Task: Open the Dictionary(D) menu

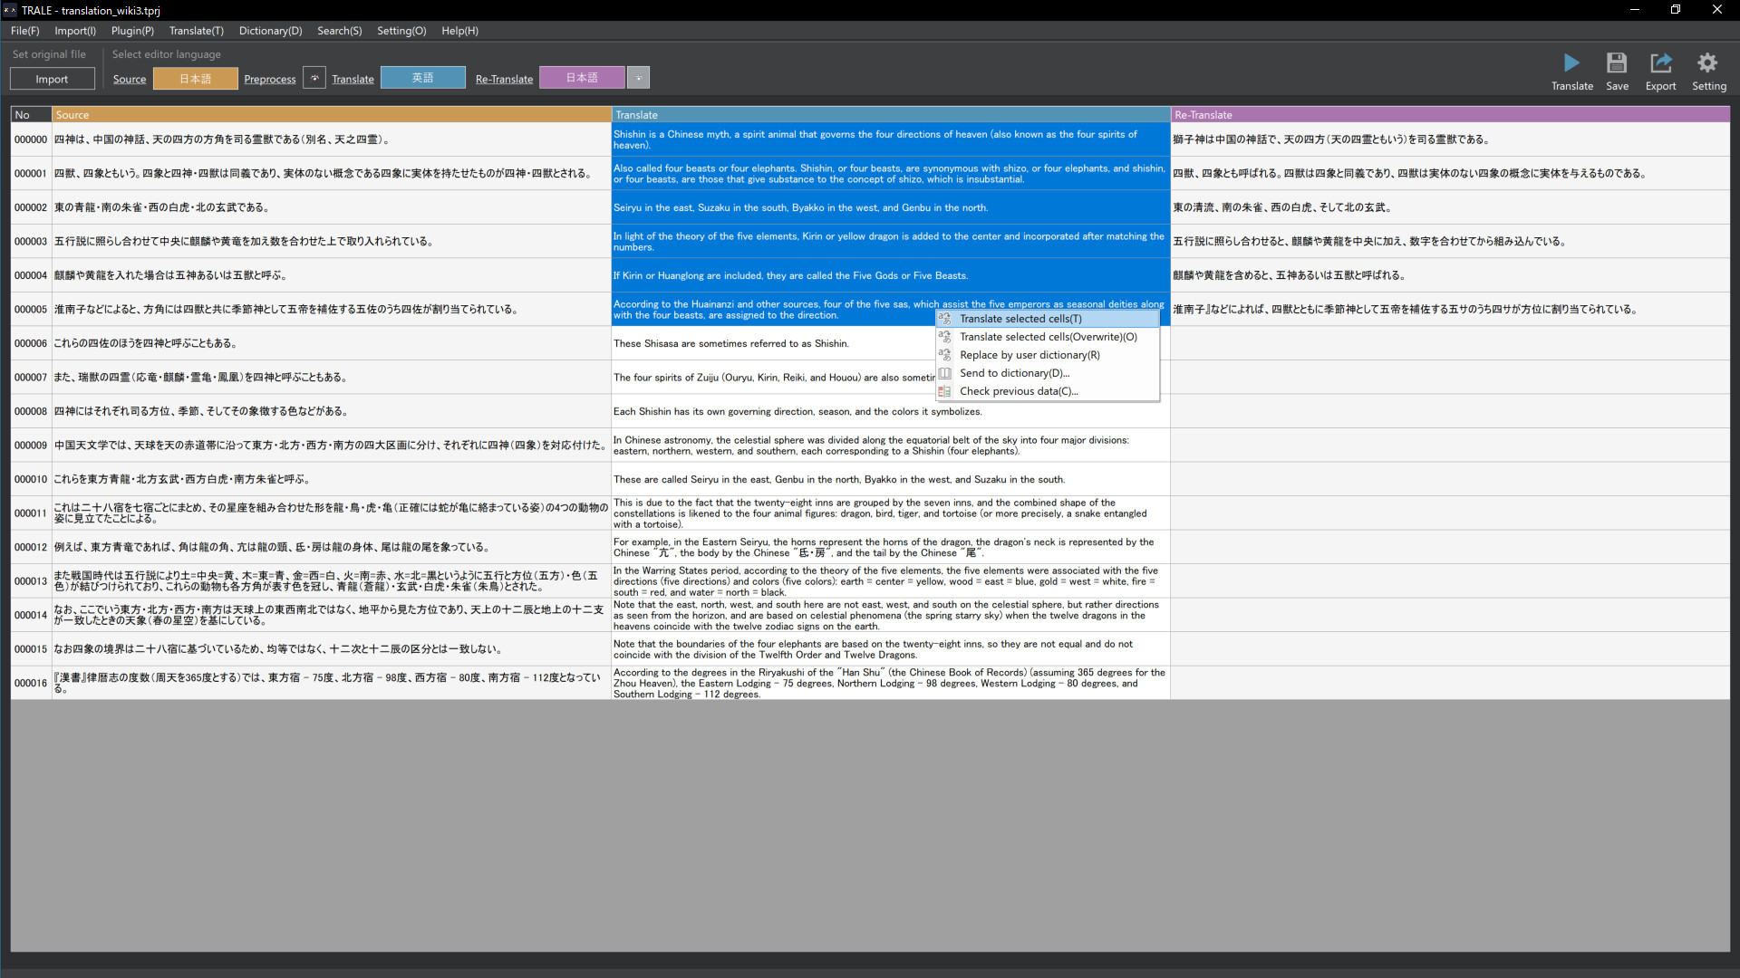Action: (270, 30)
